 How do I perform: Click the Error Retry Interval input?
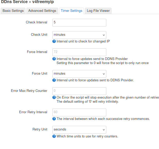[79, 112]
